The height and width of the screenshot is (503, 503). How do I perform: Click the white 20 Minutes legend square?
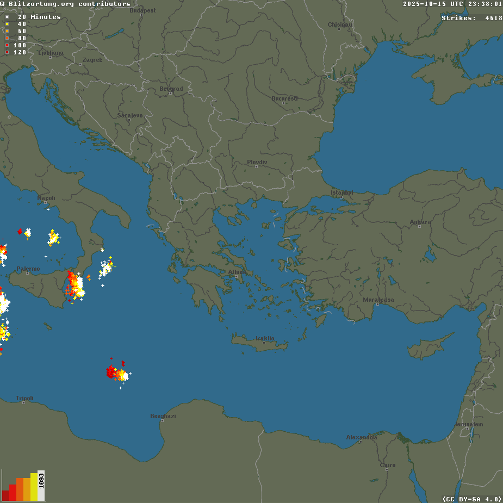7,17
